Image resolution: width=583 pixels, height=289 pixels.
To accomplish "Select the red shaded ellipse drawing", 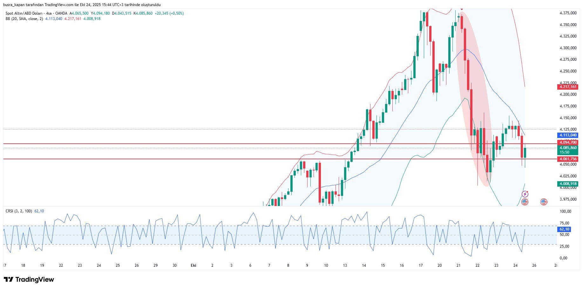I will [x=473, y=95].
